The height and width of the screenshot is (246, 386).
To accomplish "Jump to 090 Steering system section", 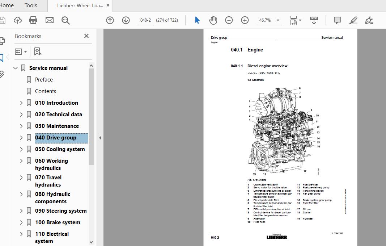I will (61, 211).
